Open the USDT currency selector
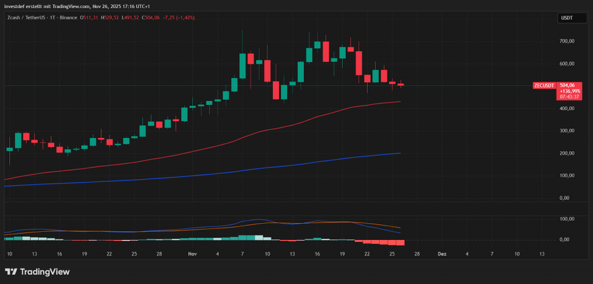The height and width of the screenshot is (284, 593). [x=566, y=18]
